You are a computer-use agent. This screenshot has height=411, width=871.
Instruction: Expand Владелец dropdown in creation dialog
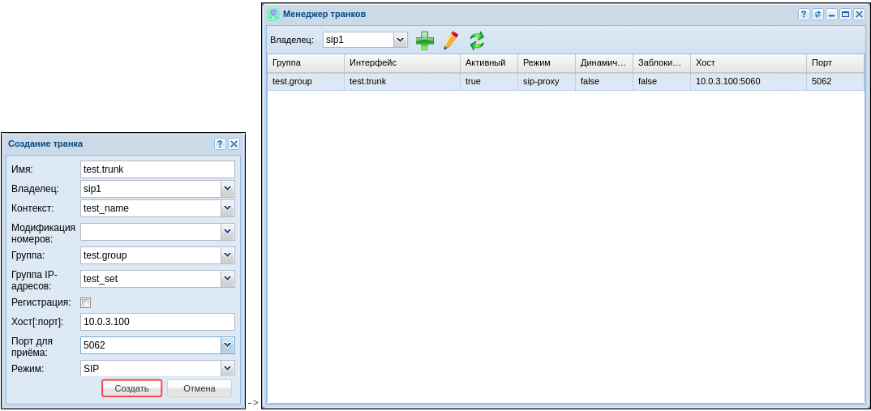(228, 189)
